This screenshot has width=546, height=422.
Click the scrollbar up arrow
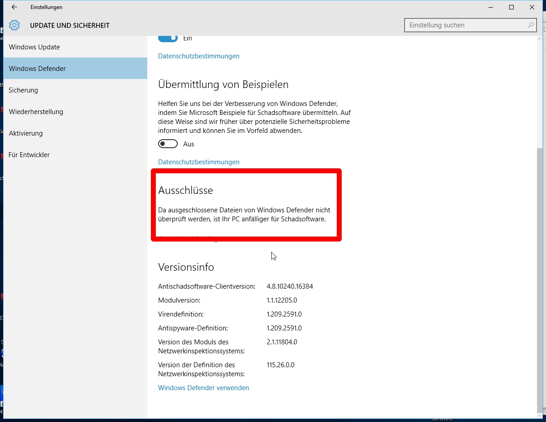tap(540, 40)
